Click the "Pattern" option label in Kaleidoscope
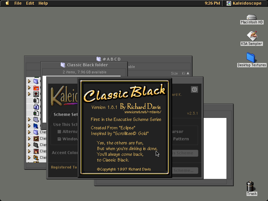This screenshot has width=268, height=201. tap(181, 139)
